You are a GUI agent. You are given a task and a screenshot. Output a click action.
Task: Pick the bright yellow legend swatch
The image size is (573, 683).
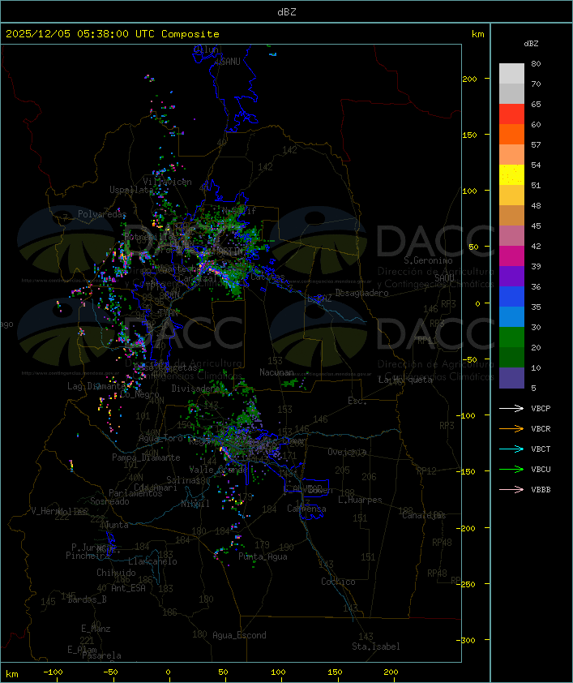[x=511, y=175]
